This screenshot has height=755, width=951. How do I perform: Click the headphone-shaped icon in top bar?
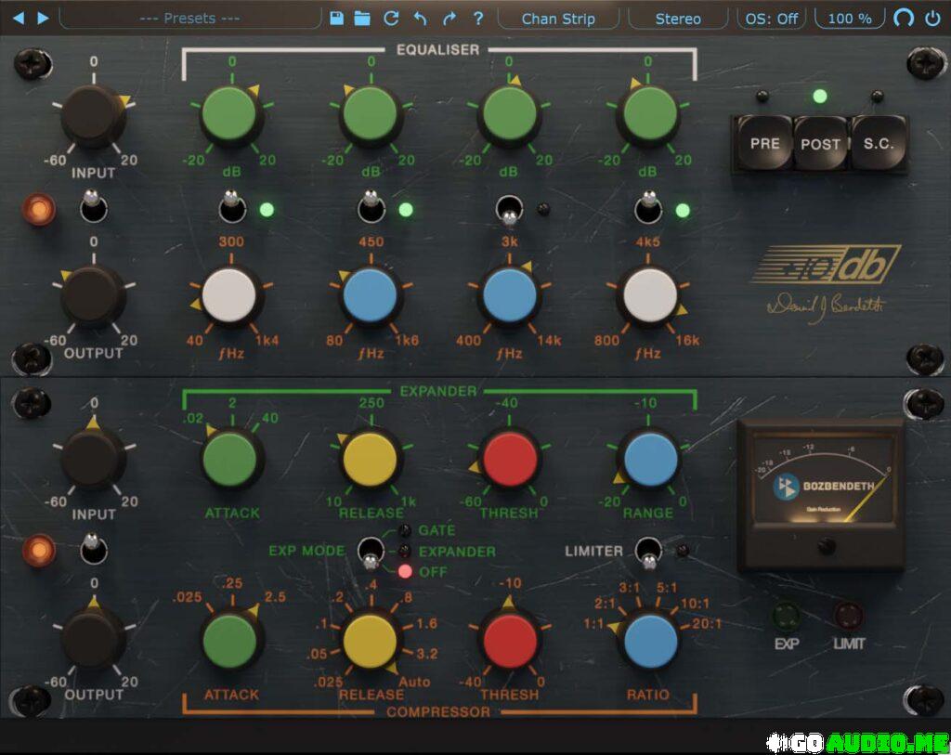903,18
